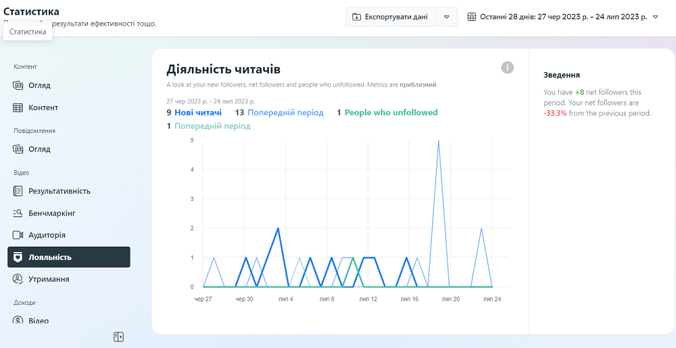Open the export options dropdown arrow

coord(446,17)
